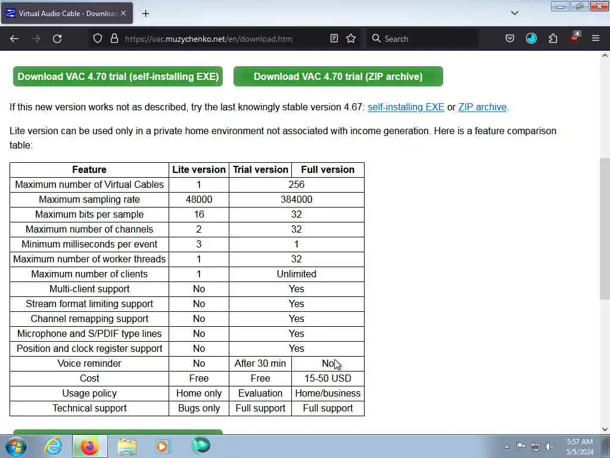This screenshot has height=458, width=610.
Task: Click the 48000 sampling rate cell
Action: [199, 199]
